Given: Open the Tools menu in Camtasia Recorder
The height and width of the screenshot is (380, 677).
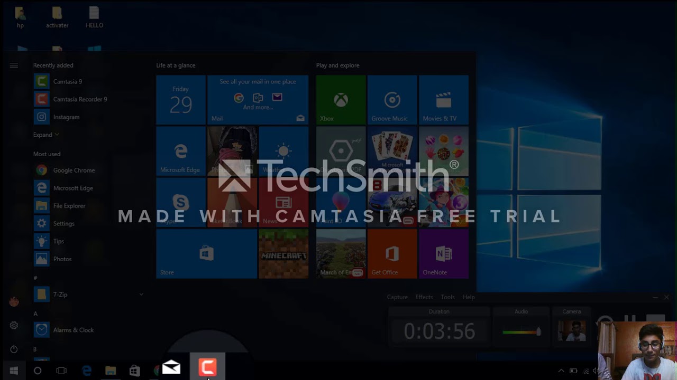Looking at the screenshot, I should (448, 297).
